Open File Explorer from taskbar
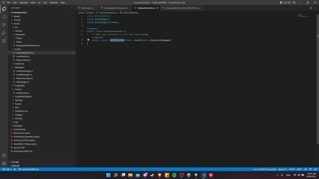This screenshot has width=319, height=179. tap(131, 175)
